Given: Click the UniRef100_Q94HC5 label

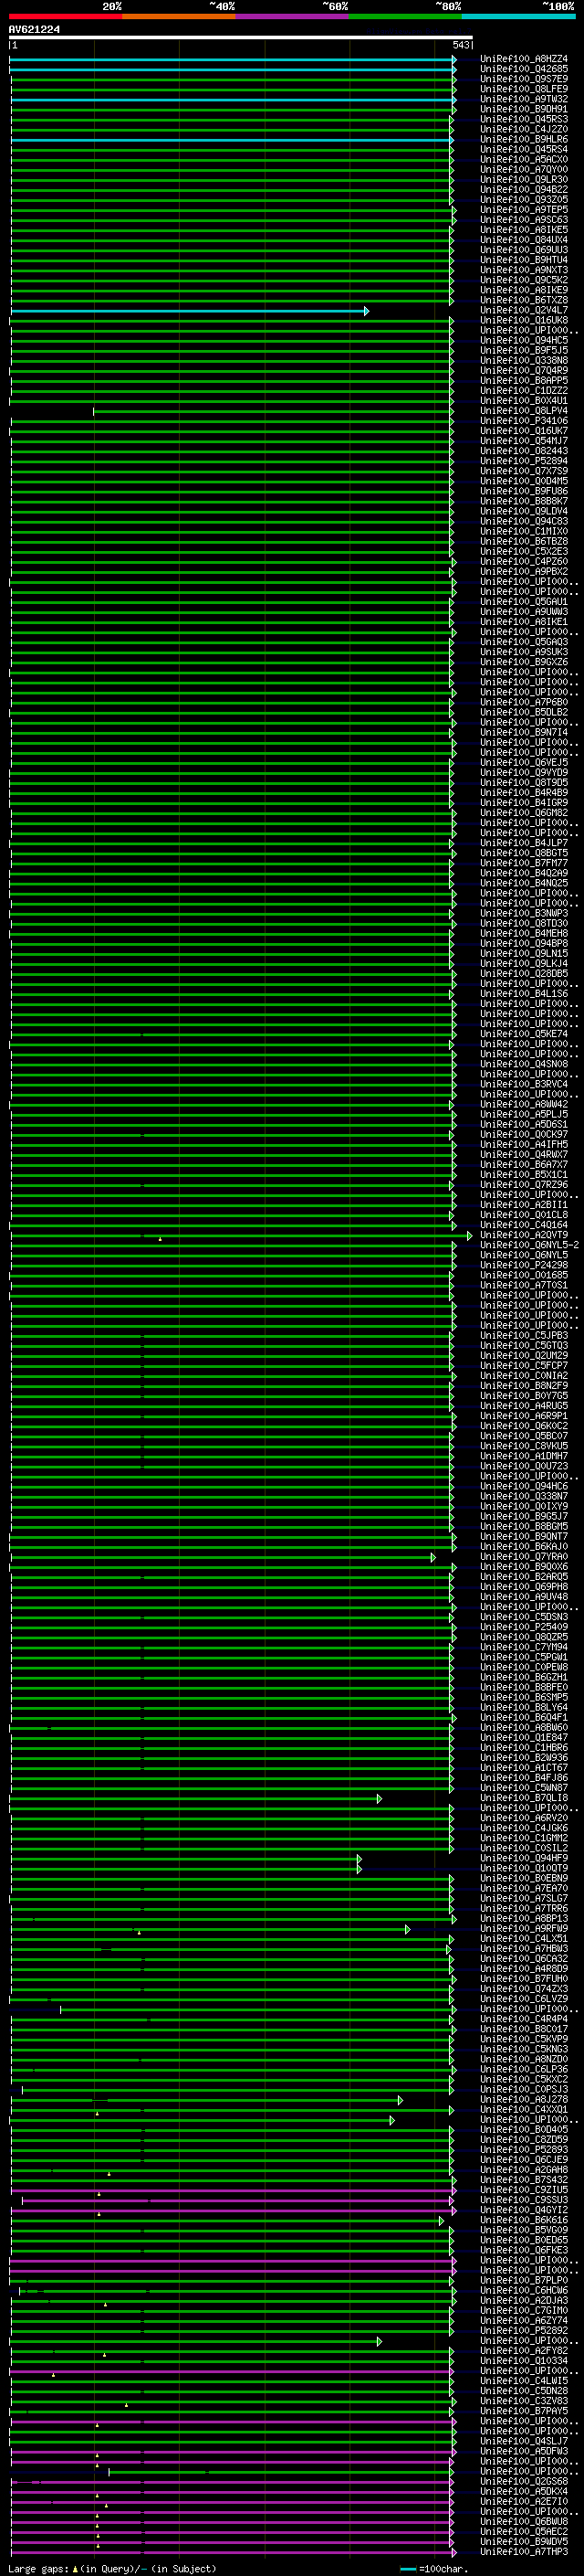Looking at the screenshot, I should click(524, 340).
